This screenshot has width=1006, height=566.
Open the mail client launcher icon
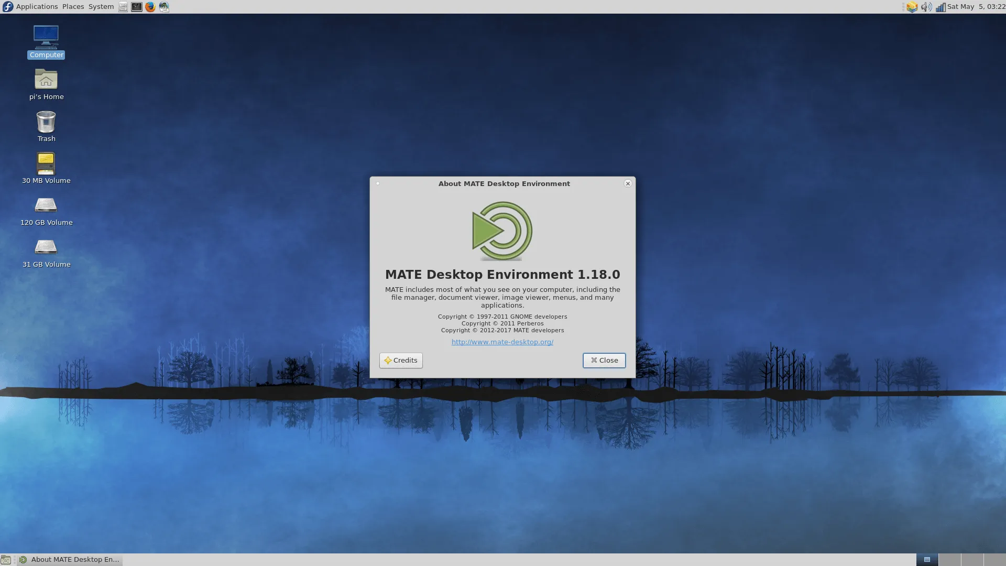(164, 7)
